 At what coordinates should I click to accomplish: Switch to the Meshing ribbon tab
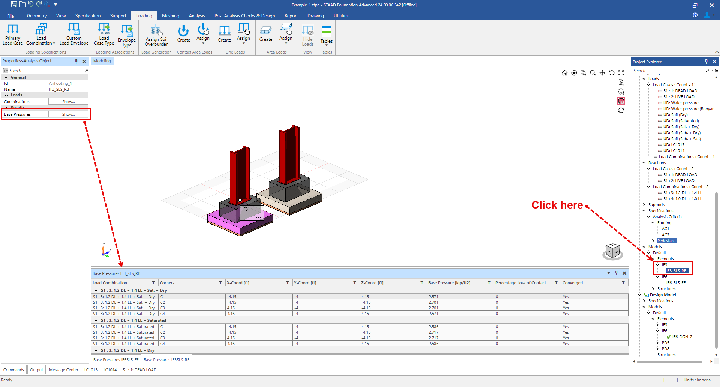(x=171, y=16)
